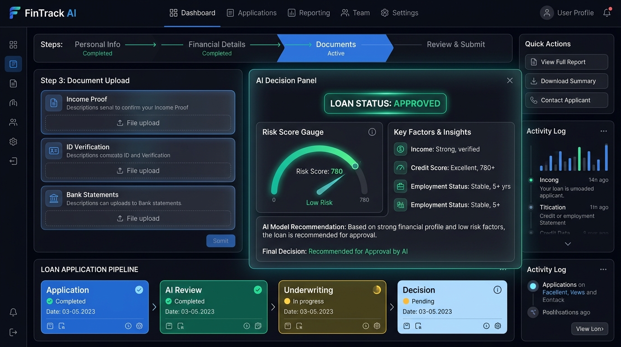The width and height of the screenshot is (621, 347).
Task: Click the Bank Statements building icon
Action: pos(54,199)
